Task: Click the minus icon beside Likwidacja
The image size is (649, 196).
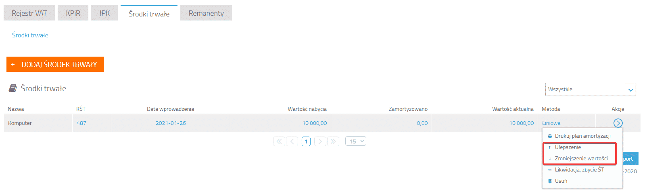Action: pos(550,170)
